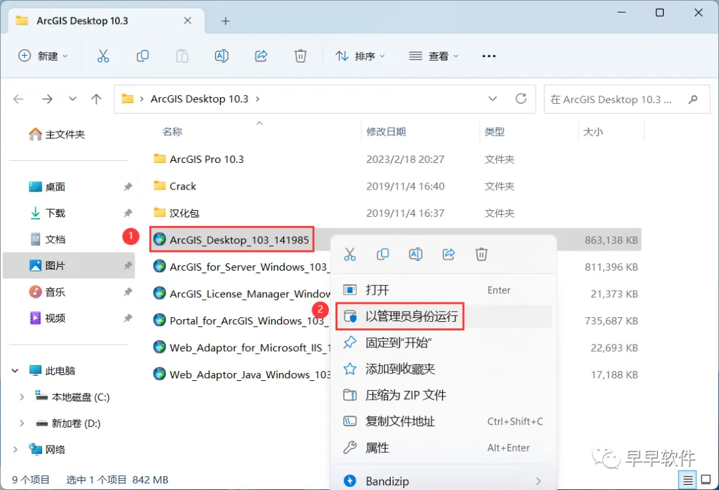The height and width of the screenshot is (490, 719).
Task: Open 图片 in the sidebar
Action: pos(69,265)
